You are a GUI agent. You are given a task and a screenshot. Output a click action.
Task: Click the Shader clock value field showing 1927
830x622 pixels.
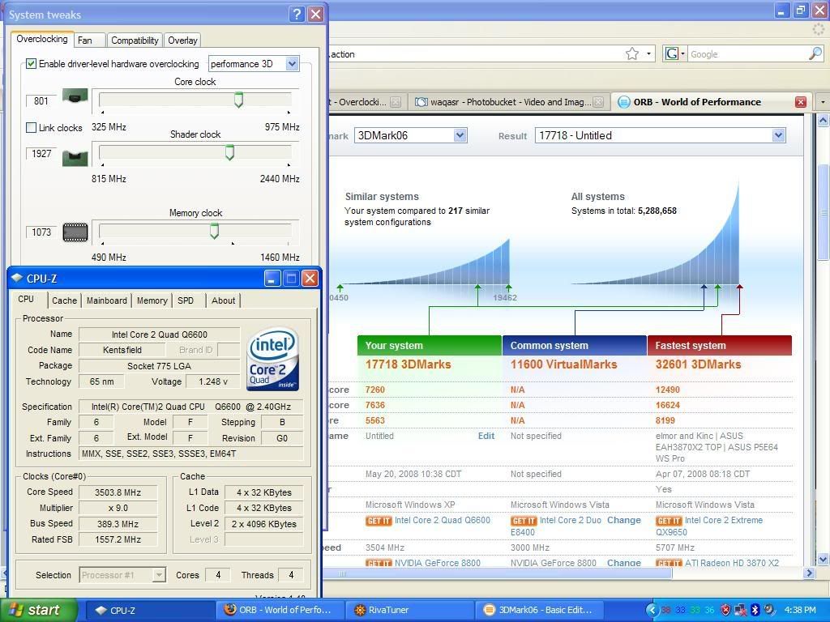41,154
